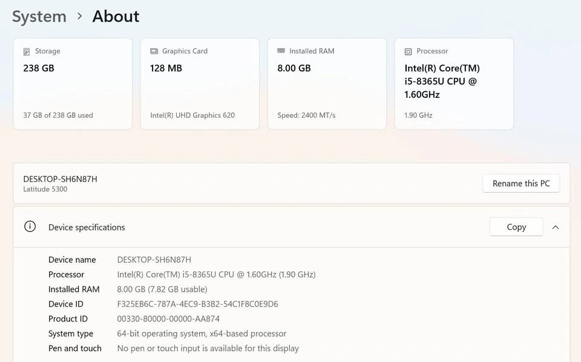Open the Storage card showing 238 GB
The image size is (581, 362).
[x=73, y=84]
